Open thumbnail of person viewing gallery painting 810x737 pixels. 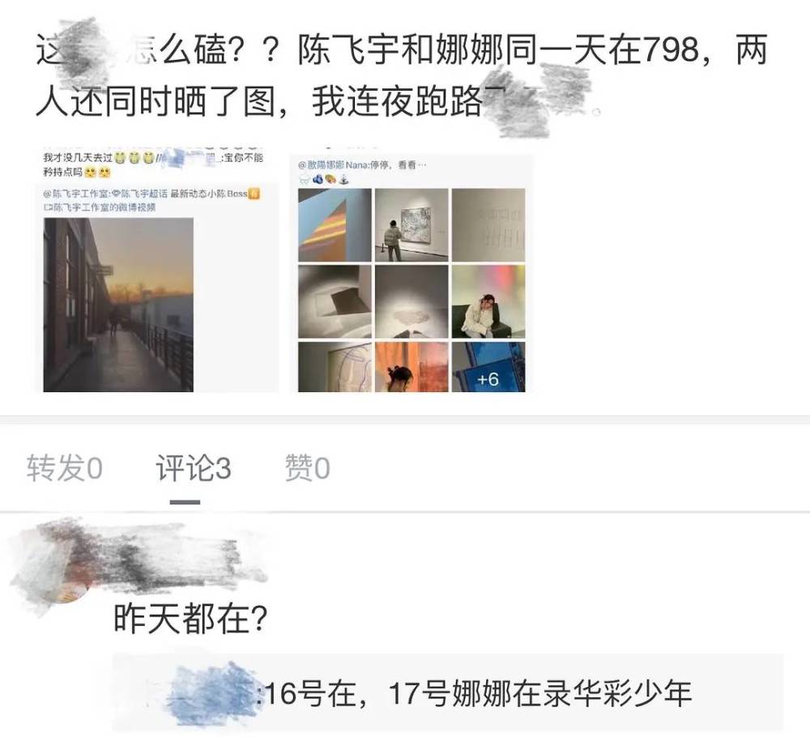coord(411,225)
